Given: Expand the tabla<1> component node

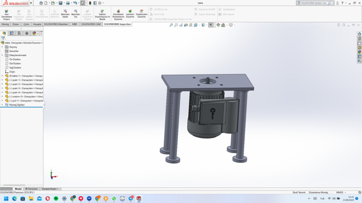Looking at the screenshot, I should click(2, 76).
